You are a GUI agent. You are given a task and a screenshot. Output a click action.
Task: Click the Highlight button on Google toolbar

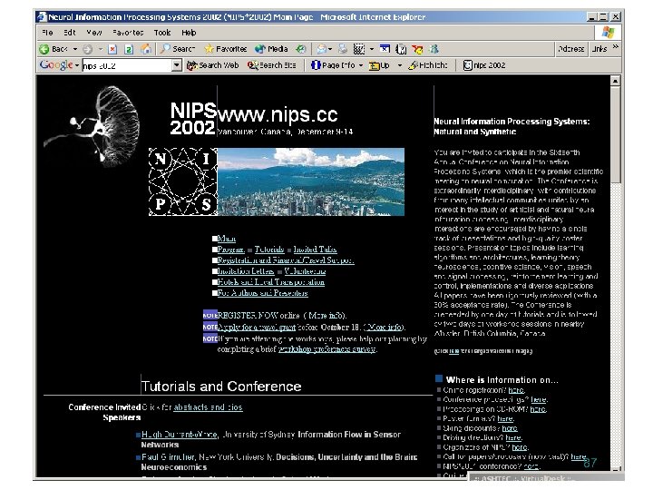point(428,65)
